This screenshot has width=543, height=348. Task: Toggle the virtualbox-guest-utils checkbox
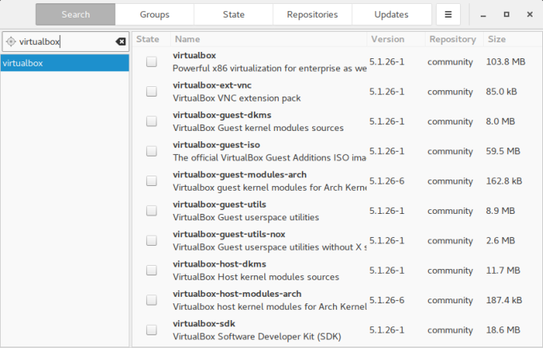tap(152, 211)
